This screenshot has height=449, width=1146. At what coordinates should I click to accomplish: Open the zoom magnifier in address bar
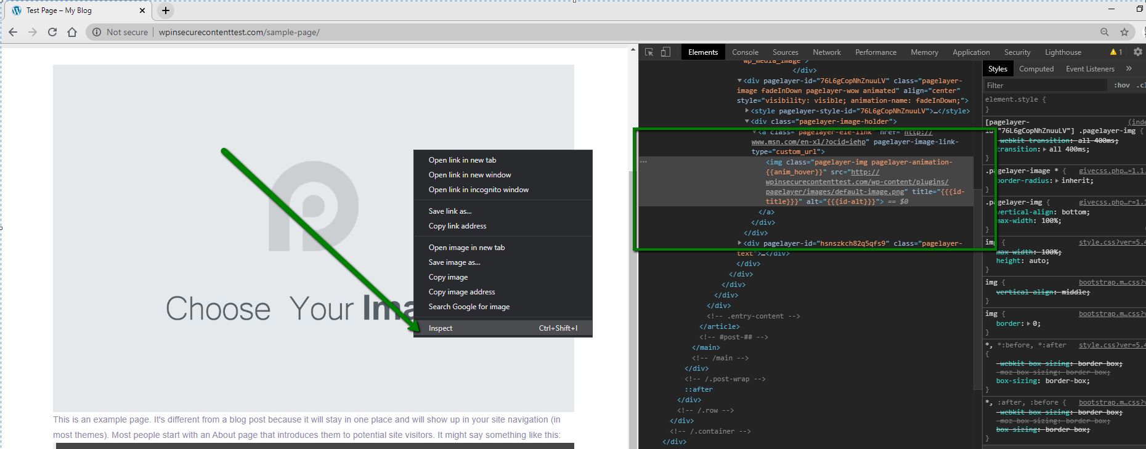point(1105,32)
